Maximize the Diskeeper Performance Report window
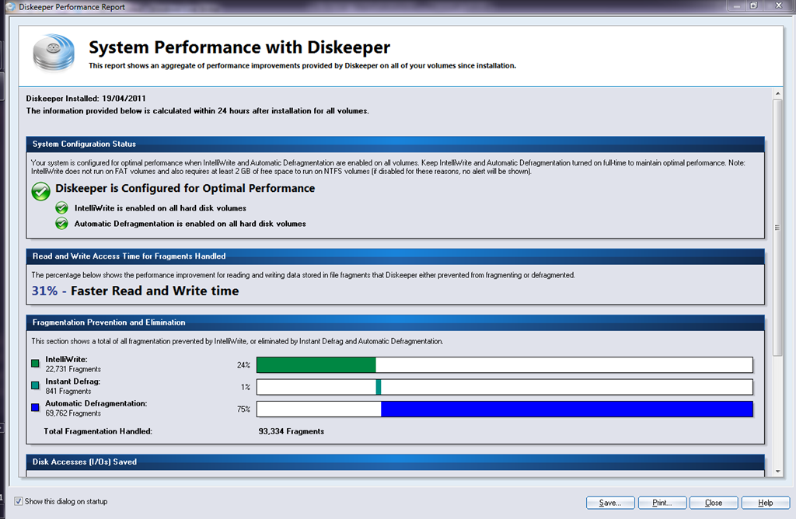The image size is (796, 519). coord(754,5)
